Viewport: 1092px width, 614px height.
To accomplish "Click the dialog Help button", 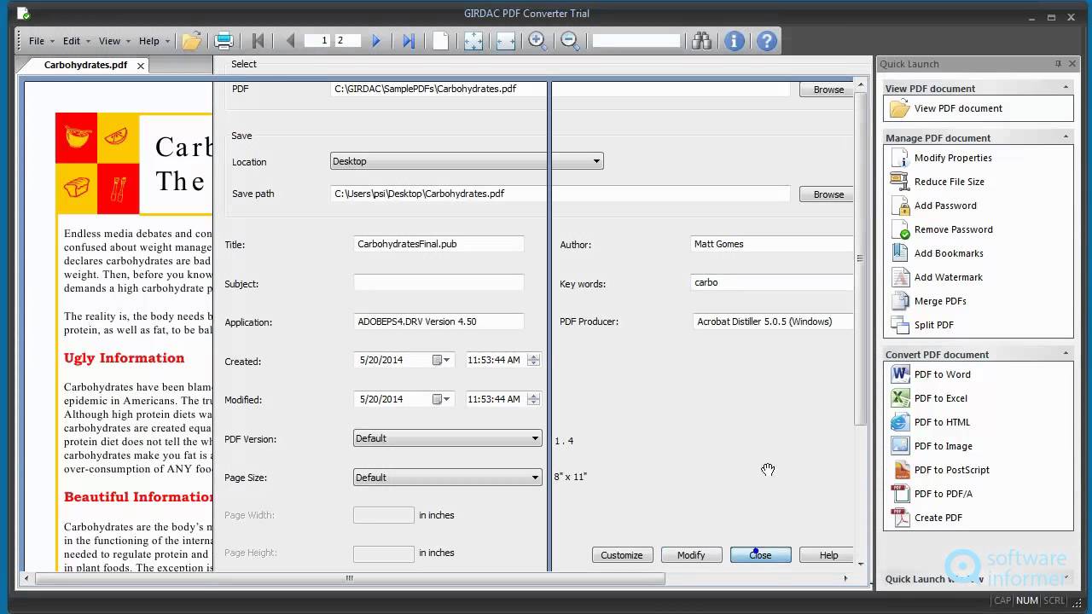I will point(826,555).
